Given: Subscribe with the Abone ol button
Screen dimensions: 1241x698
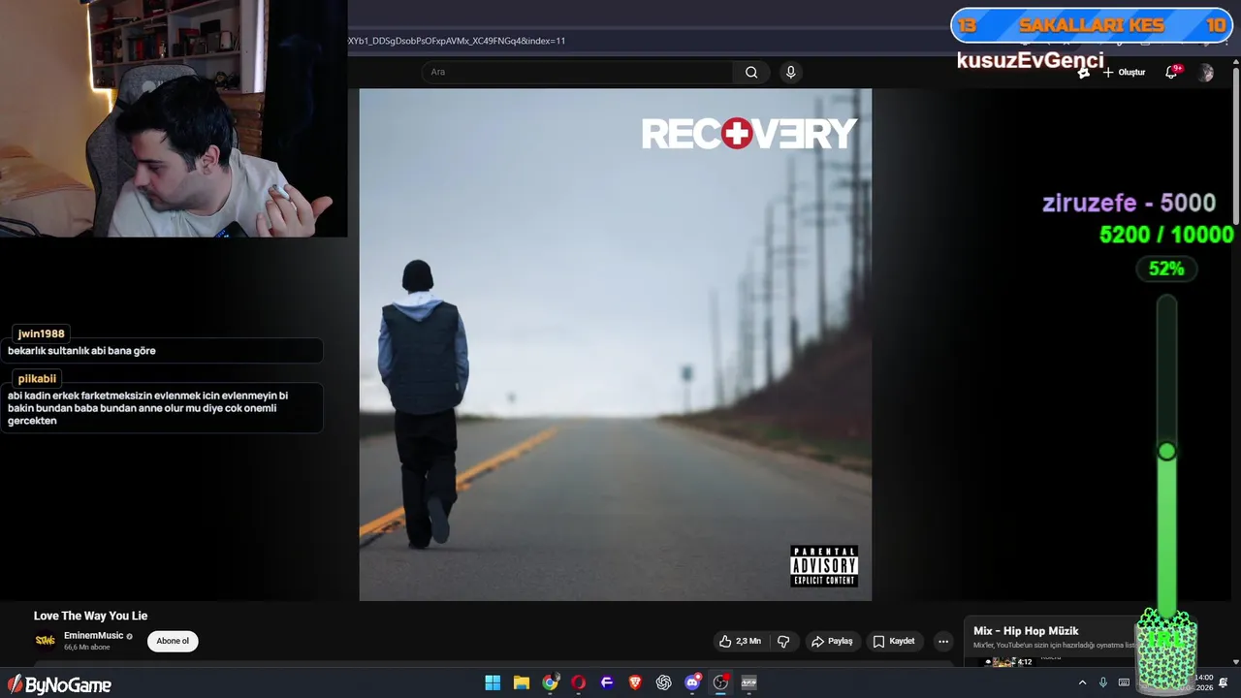Looking at the screenshot, I should tap(173, 641).
